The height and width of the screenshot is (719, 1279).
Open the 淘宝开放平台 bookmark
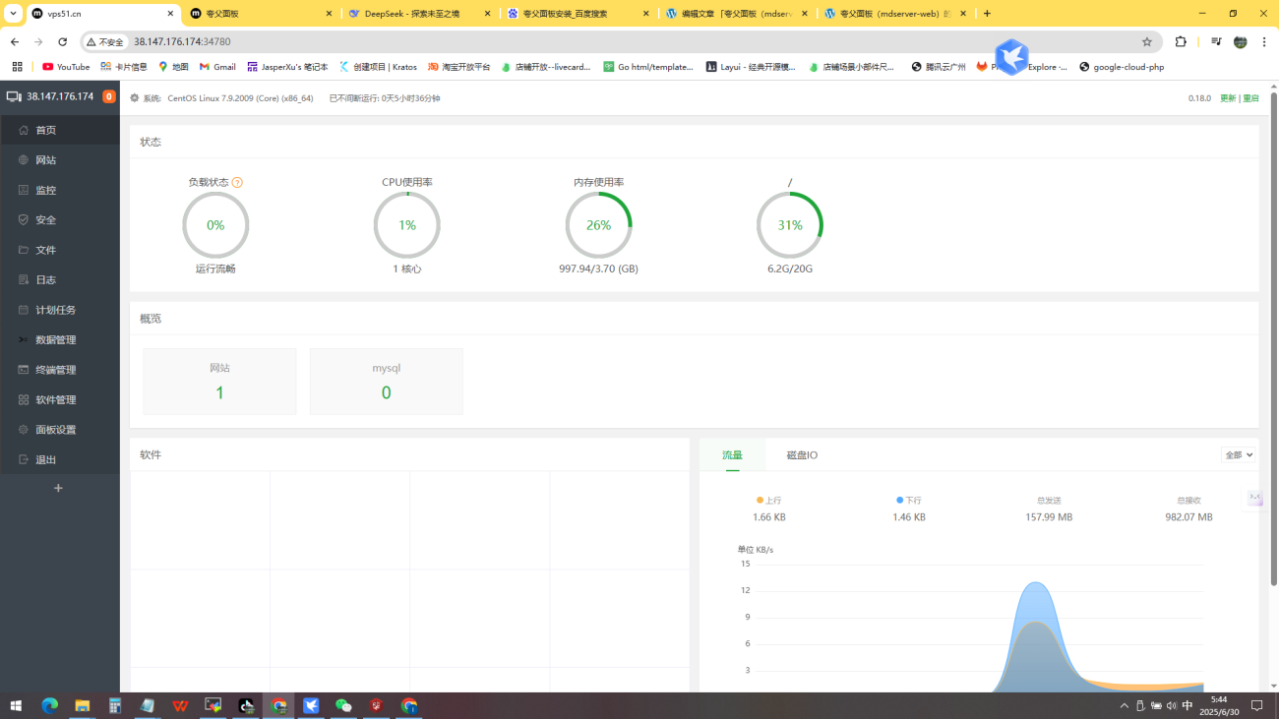pos(458,67)
